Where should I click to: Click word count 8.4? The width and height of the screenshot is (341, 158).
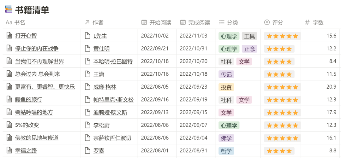333,61
